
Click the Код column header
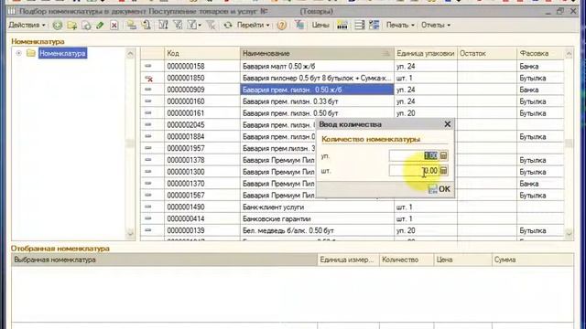201,53
